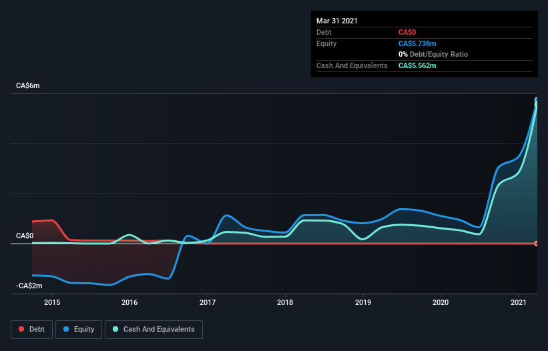Click the 0% Debt/Equity Ratio text
The height and width of the screenshot is (351, 548).
[433, 54]
